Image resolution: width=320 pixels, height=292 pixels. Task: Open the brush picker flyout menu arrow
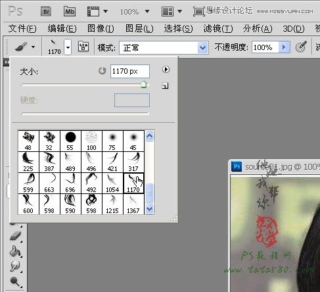point(166,70)
